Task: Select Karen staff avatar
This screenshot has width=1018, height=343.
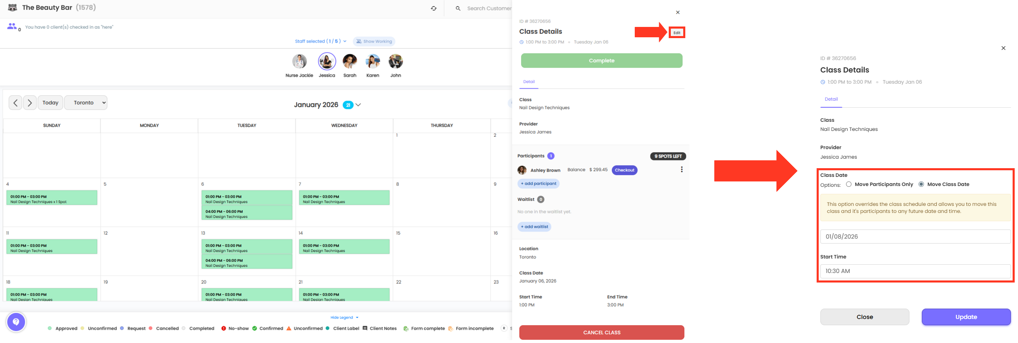Action: [x=373, y=61]
